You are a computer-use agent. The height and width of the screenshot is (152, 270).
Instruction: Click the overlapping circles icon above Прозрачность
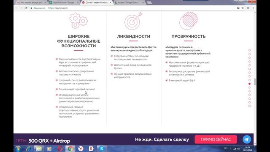[x=189, y=21]
